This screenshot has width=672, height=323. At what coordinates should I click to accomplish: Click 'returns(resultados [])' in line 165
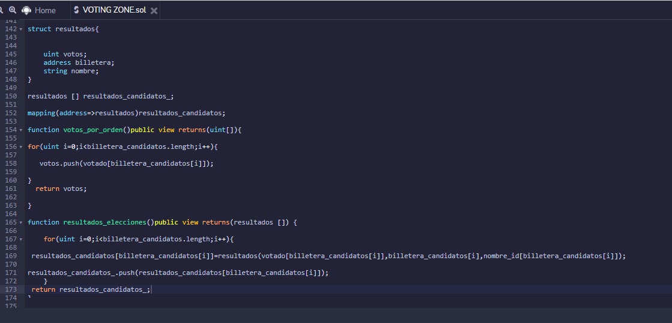(x=246, y=222)
